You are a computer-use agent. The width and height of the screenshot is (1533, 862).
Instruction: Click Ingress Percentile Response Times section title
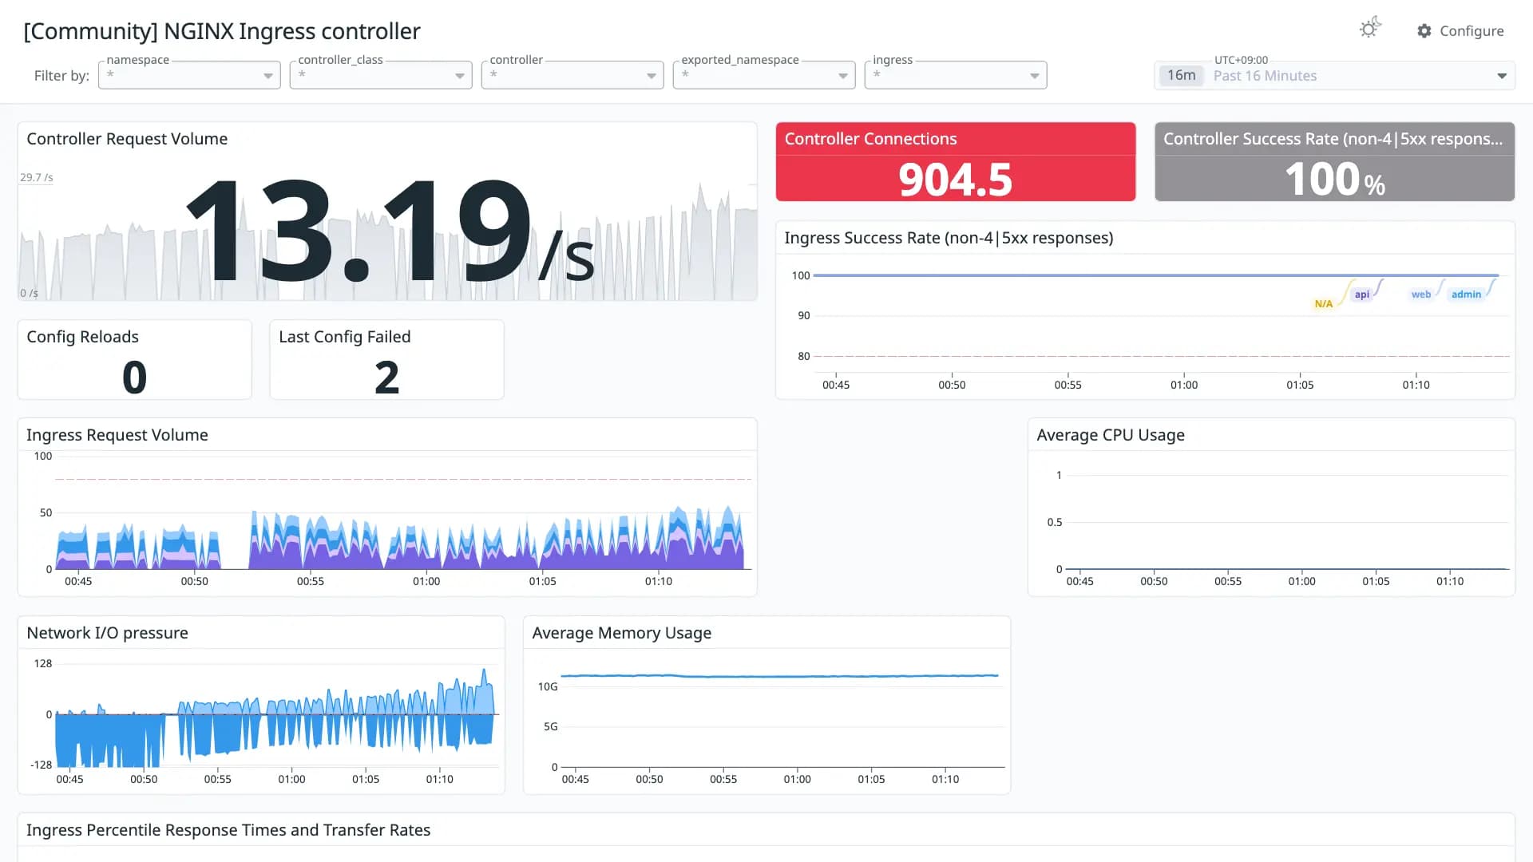coord(228,830)
